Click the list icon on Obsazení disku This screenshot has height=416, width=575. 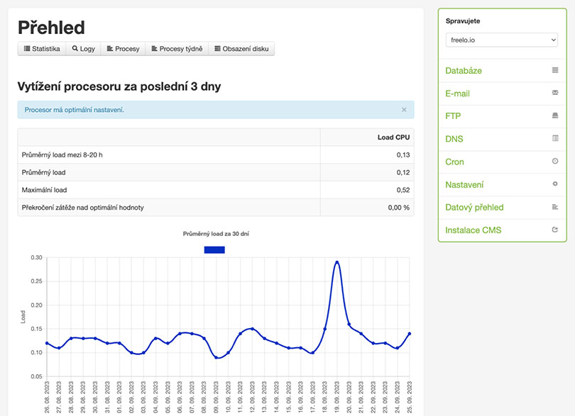click(x=217, y=48)
